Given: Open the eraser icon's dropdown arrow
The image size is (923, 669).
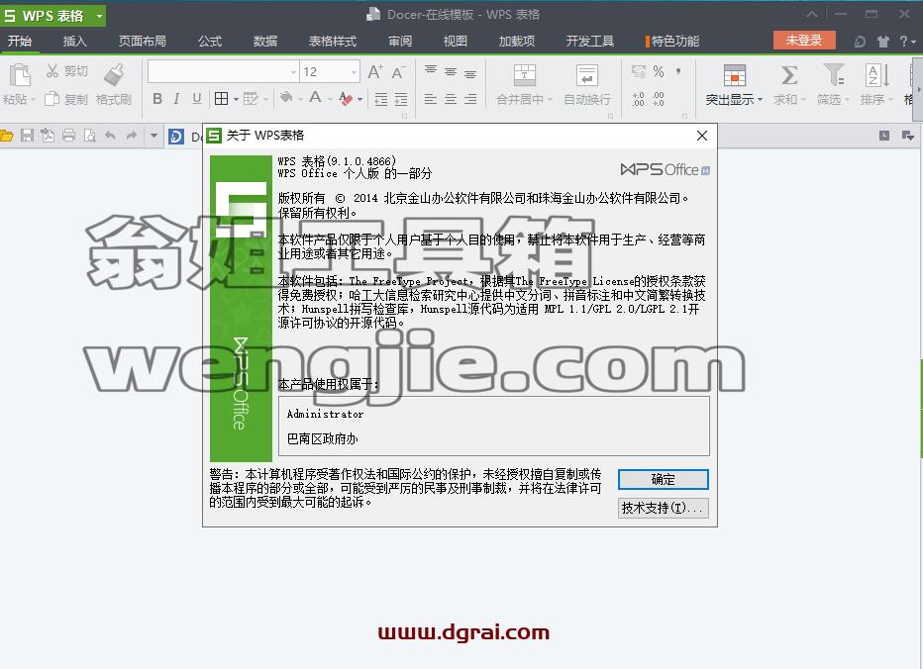Looking at the screenshot, I should 359,99.
